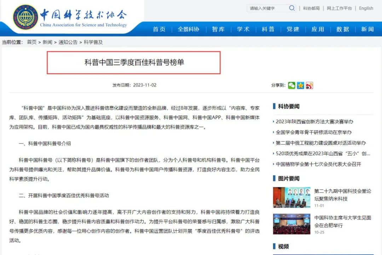Open news 中国植物学会第十七次会员代表大会召开
Viewport: 382px width, 255px height.
(318, 165)
